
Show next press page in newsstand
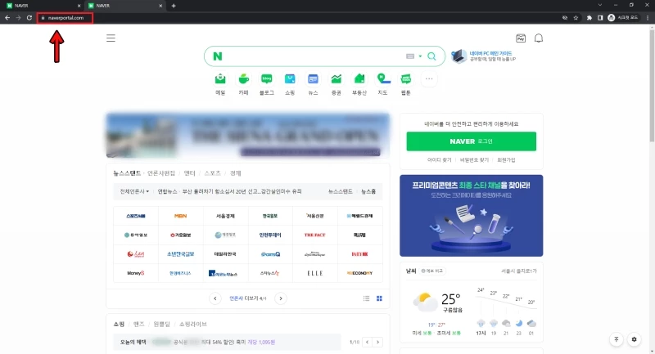[281, 298]
